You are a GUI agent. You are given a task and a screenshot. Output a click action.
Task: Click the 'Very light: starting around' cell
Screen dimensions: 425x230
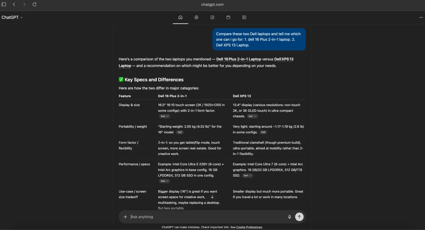268,129
